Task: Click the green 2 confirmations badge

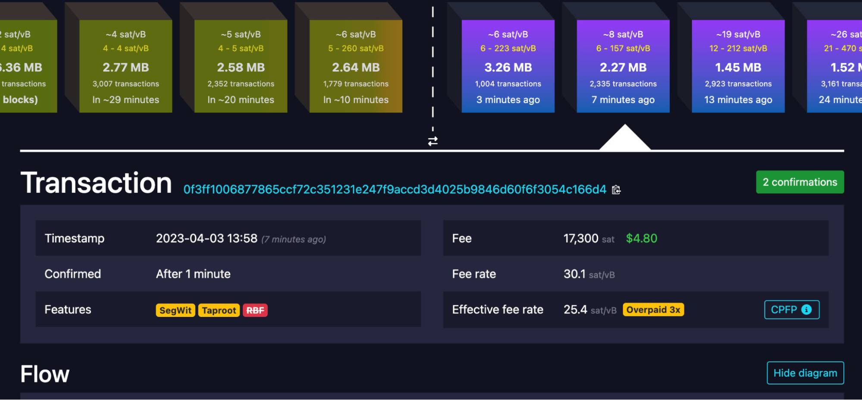Action: pyautogui.click(x=800, y=182)
